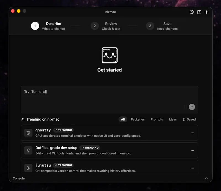Submit prompt with the up-arrow button
221x191 pixels.
[192, 107]
